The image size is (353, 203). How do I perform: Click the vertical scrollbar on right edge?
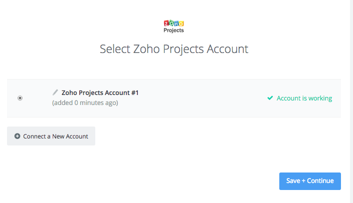click(x=351, y=101)
